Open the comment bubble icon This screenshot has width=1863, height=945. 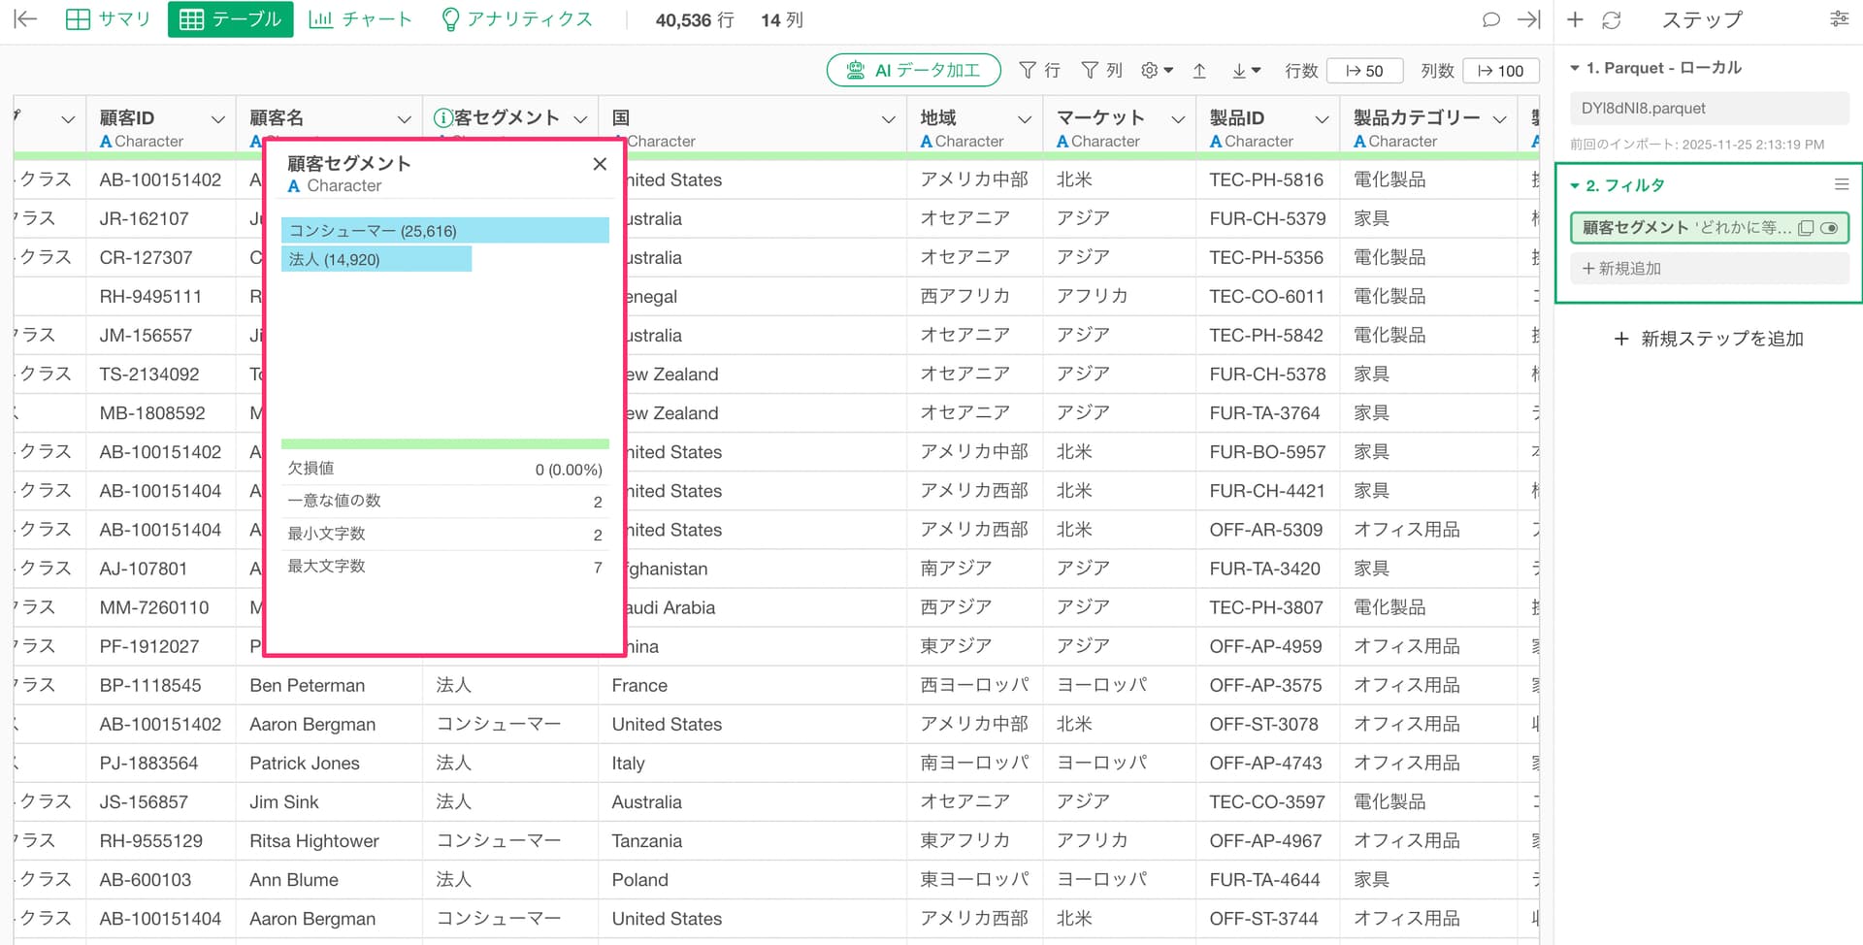(x=1491, y=19)
